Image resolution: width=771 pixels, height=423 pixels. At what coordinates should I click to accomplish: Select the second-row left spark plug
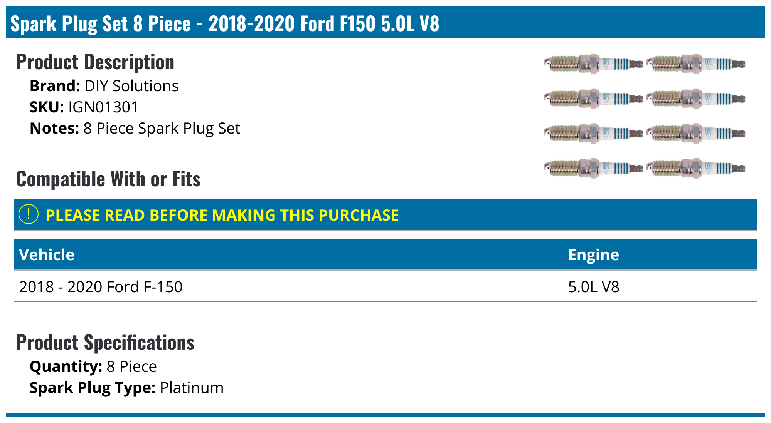tap(593, 99)
